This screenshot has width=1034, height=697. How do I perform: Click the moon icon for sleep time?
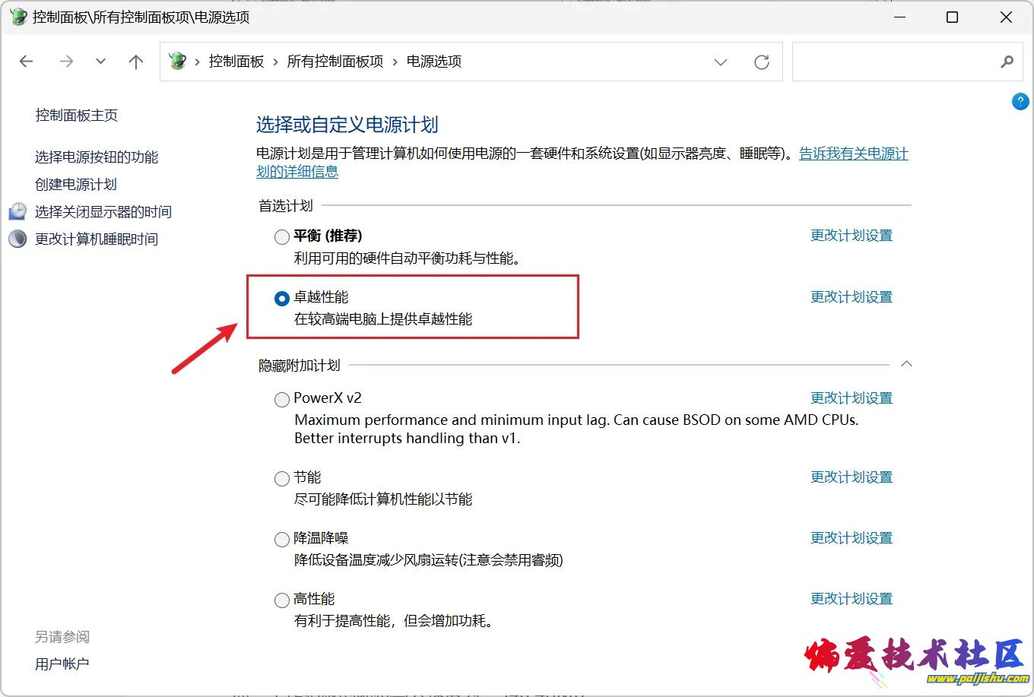pyautogui.click(x=17, y=239)
